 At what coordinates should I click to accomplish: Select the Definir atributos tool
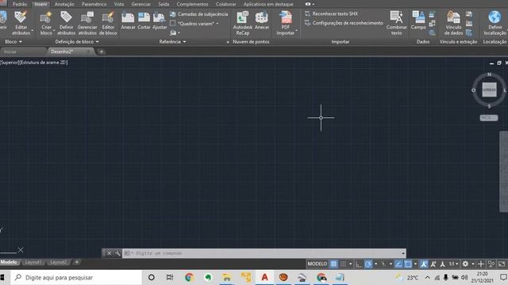pyautogui.click(x=66, y=23)
